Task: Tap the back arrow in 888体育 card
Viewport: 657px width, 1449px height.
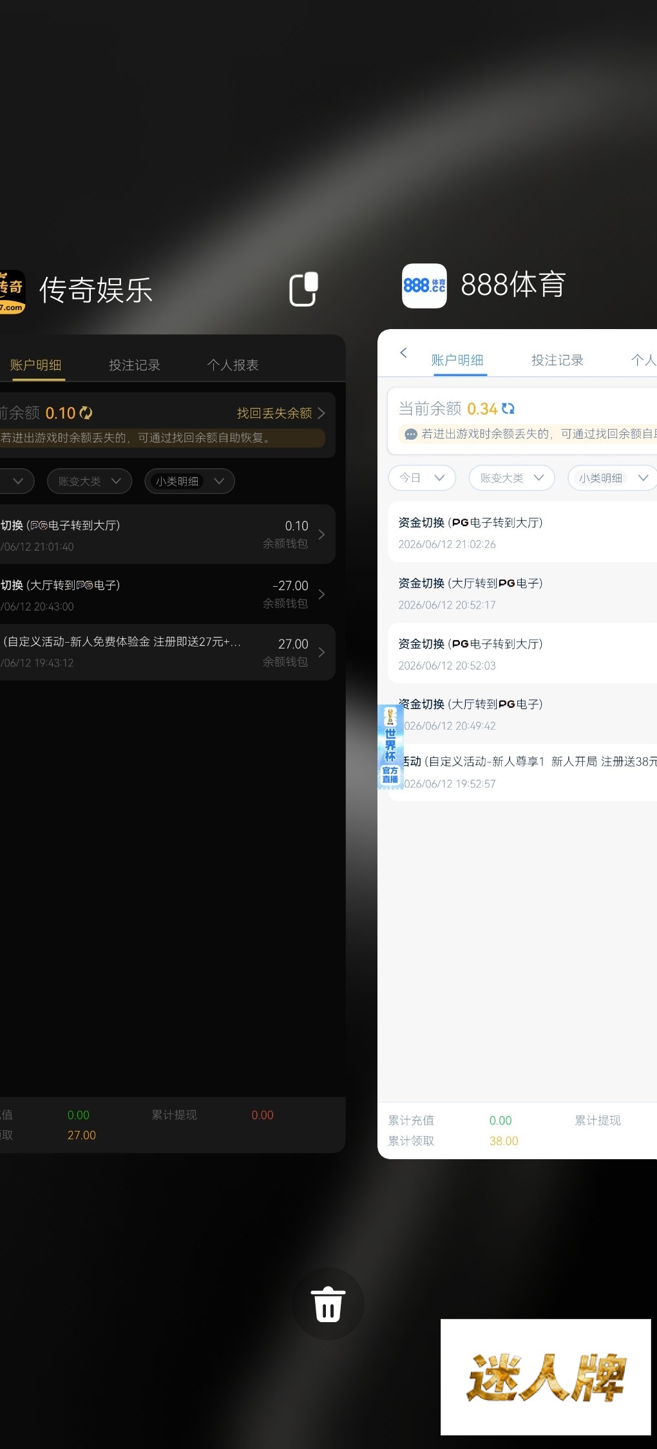Action: 404,352
